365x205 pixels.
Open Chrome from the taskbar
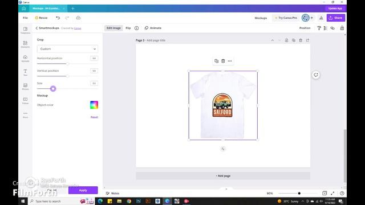129,201
